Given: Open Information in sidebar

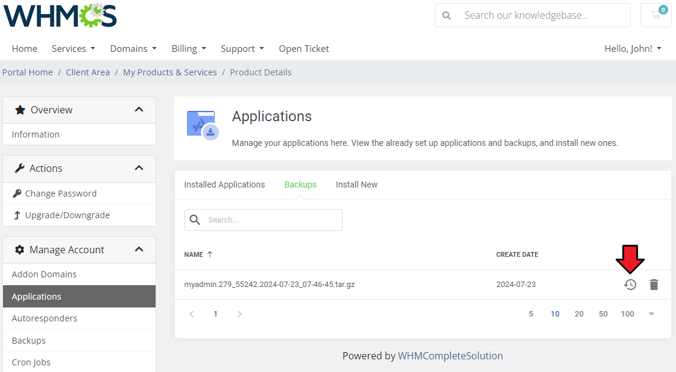Looking at the screenshot, I should point(80,134).
